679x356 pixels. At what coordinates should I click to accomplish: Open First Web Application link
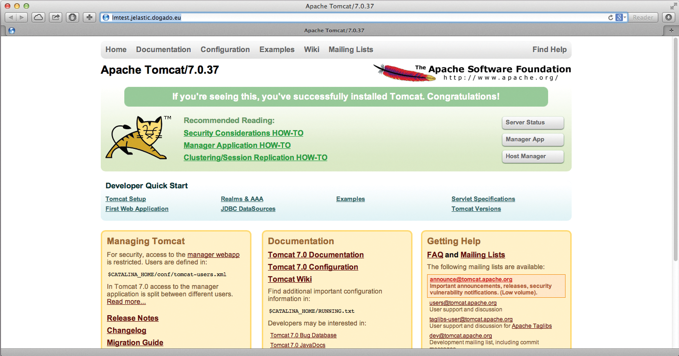137,209
